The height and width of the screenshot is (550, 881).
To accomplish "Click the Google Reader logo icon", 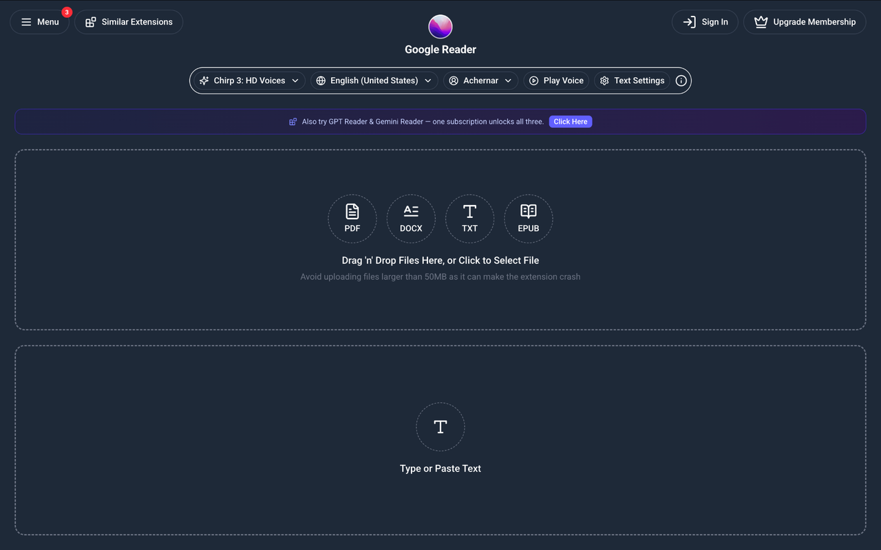I will point(440,27).
